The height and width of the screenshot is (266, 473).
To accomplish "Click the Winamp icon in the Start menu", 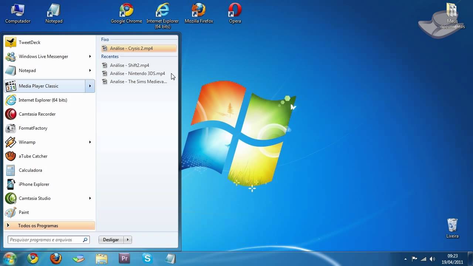I will pyautogui.click(x=11, y=142).
